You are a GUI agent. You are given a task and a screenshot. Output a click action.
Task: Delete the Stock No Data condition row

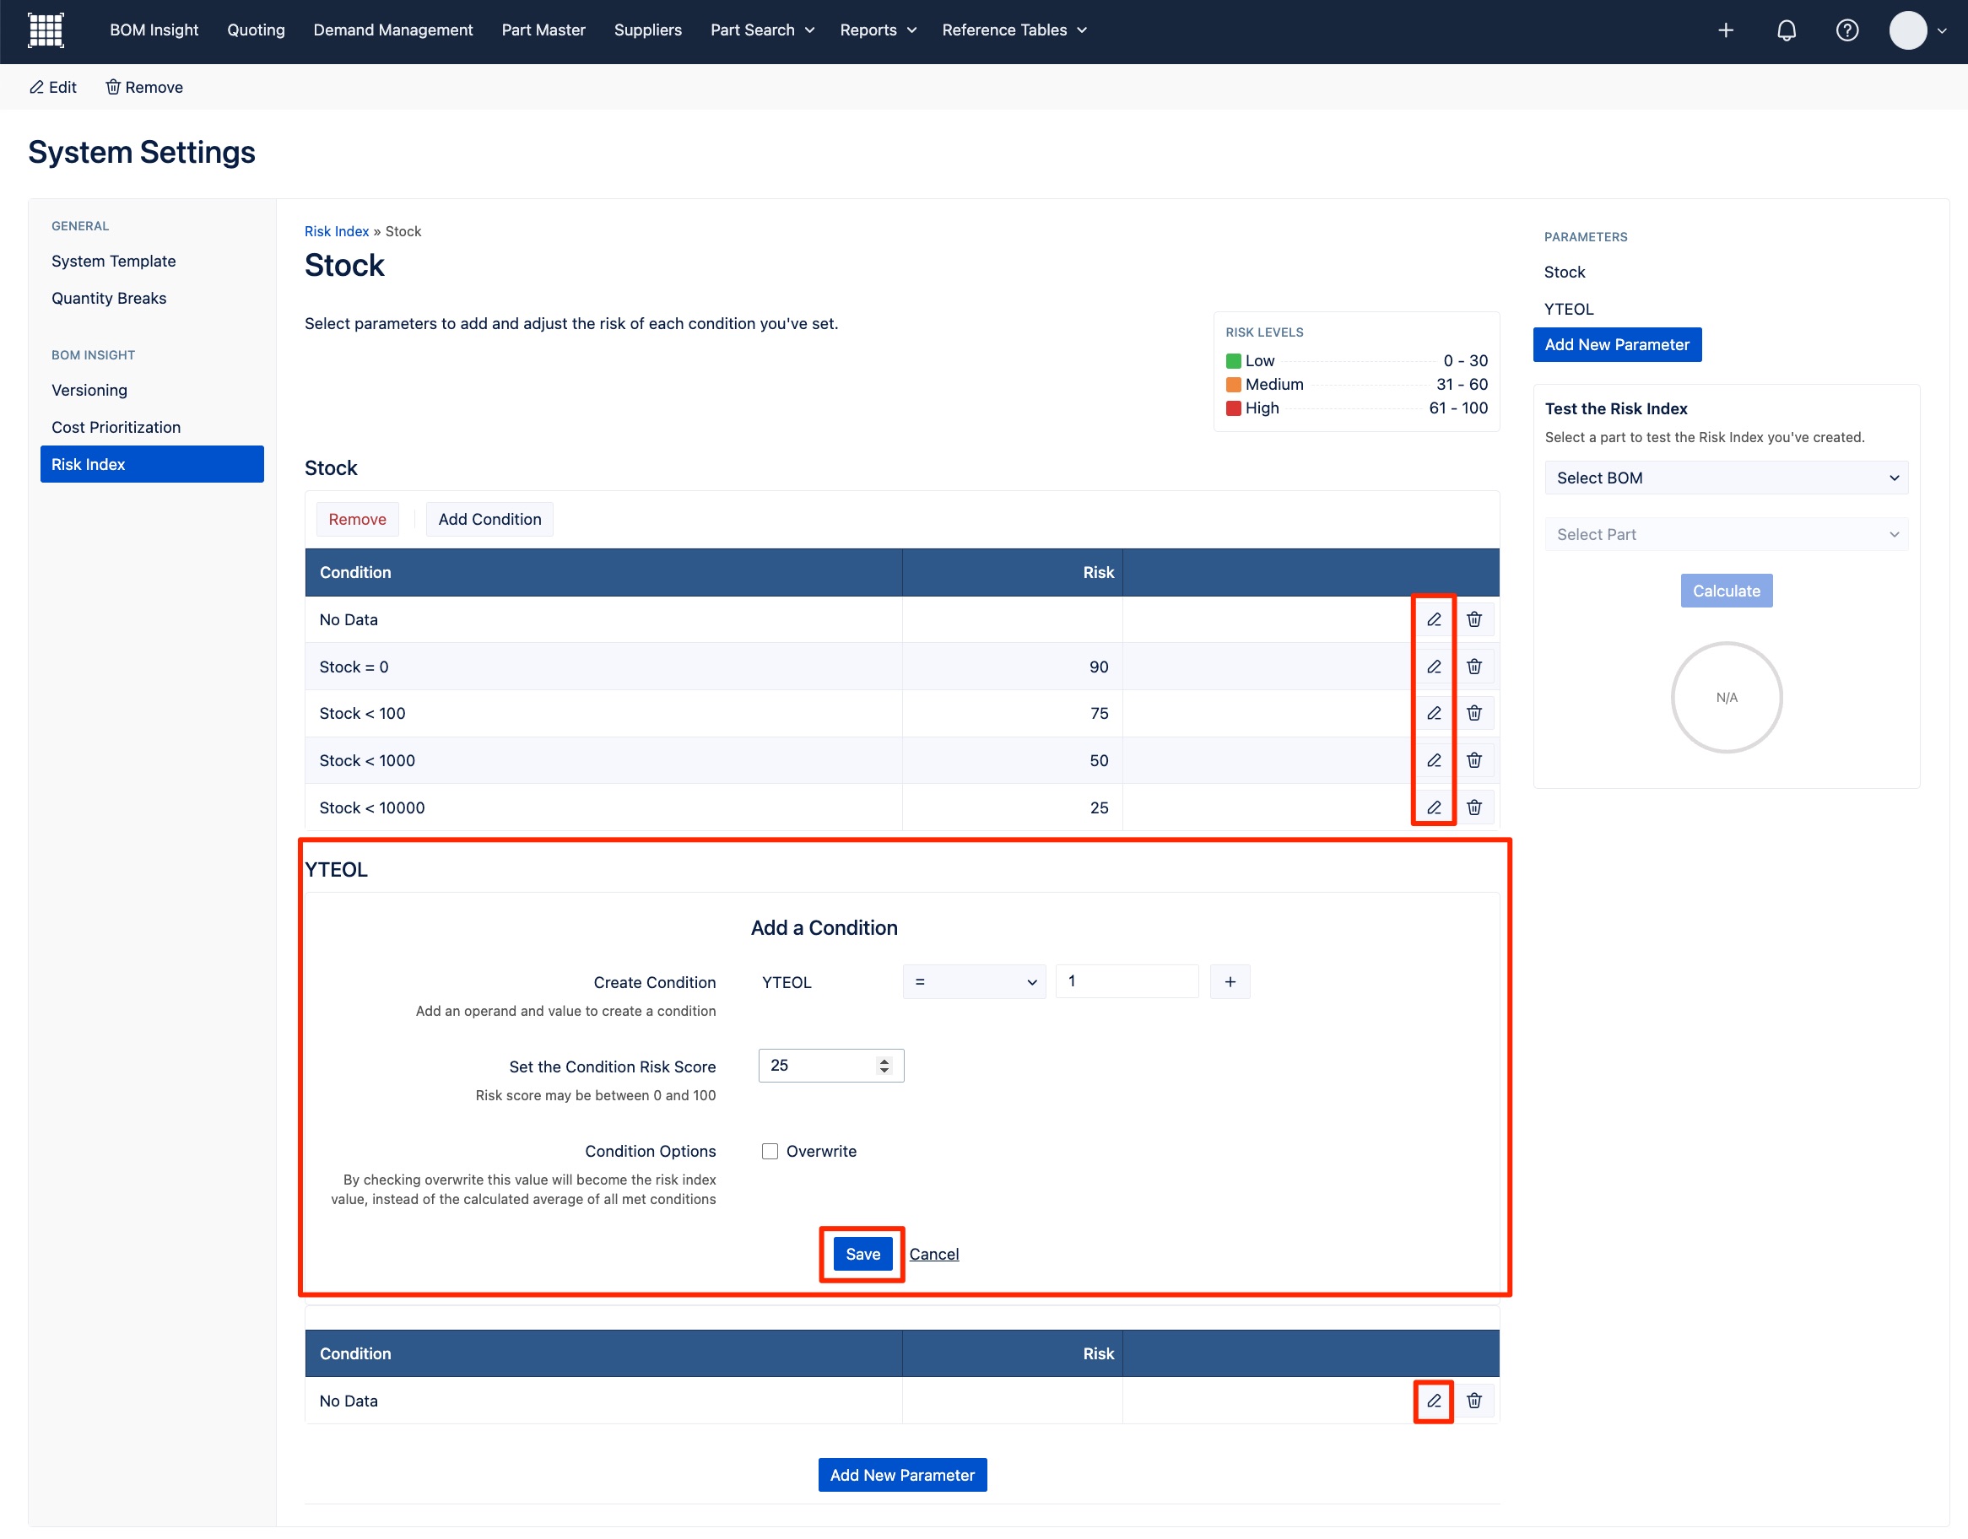(1474, 619)
